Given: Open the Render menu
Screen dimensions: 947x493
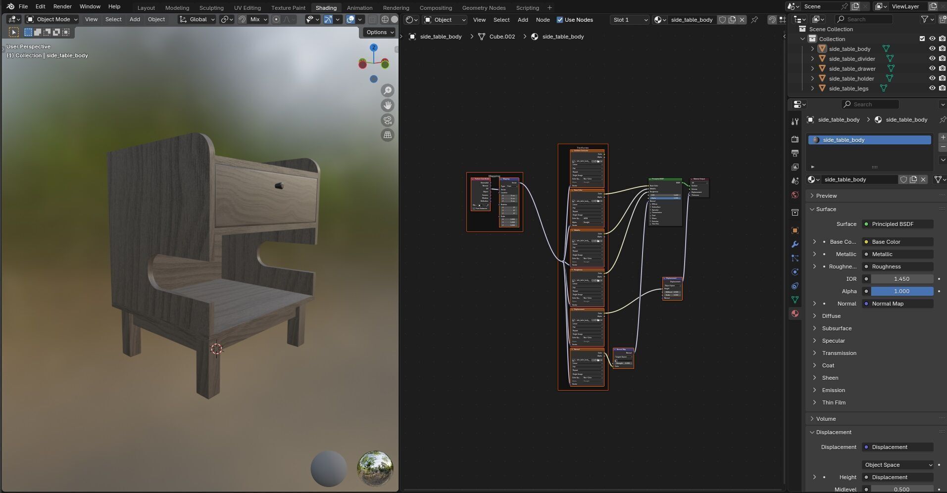Looking at the screenshot, I should pyautogui.click(x=62, y=6).
